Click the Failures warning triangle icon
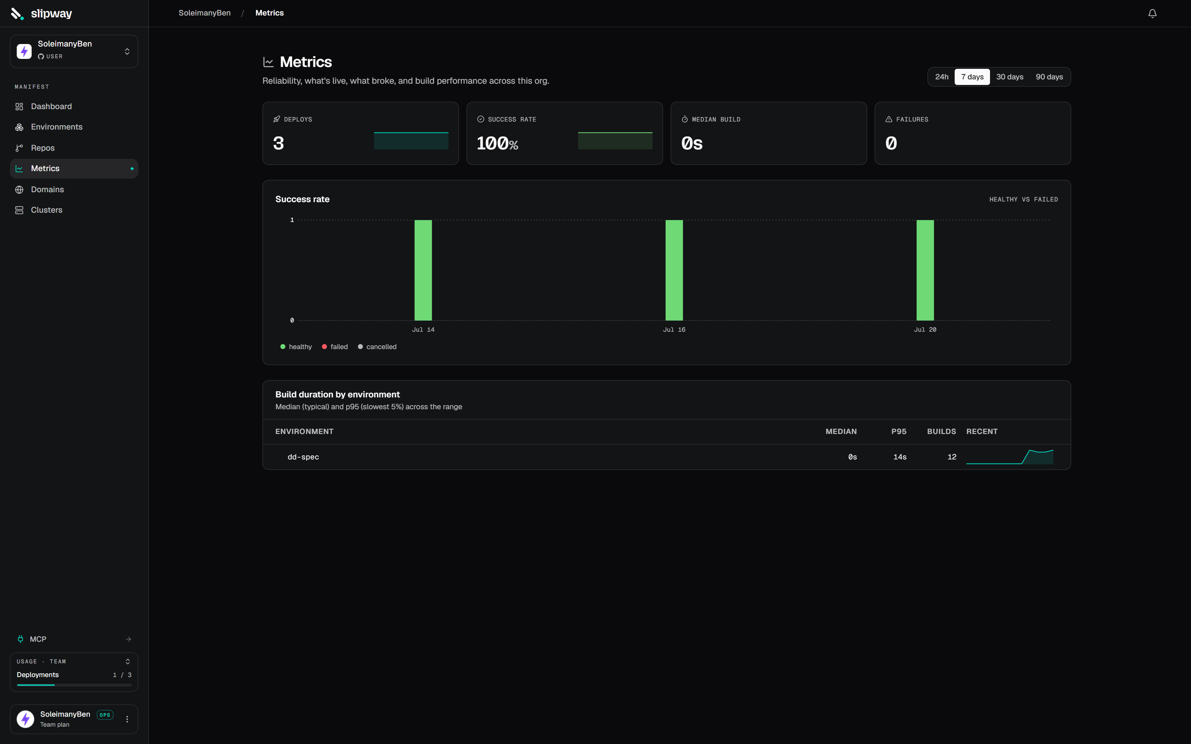This screenshot has height=744, width=1191. (889, 119)
